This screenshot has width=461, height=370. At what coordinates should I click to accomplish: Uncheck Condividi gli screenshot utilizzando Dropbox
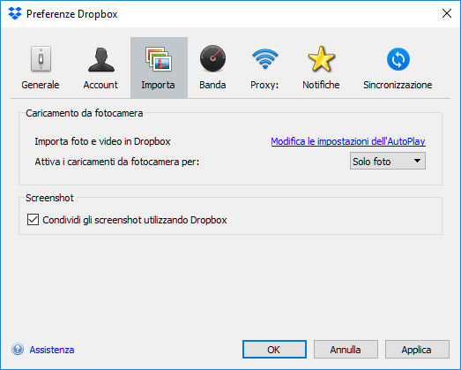pos(33,220)
